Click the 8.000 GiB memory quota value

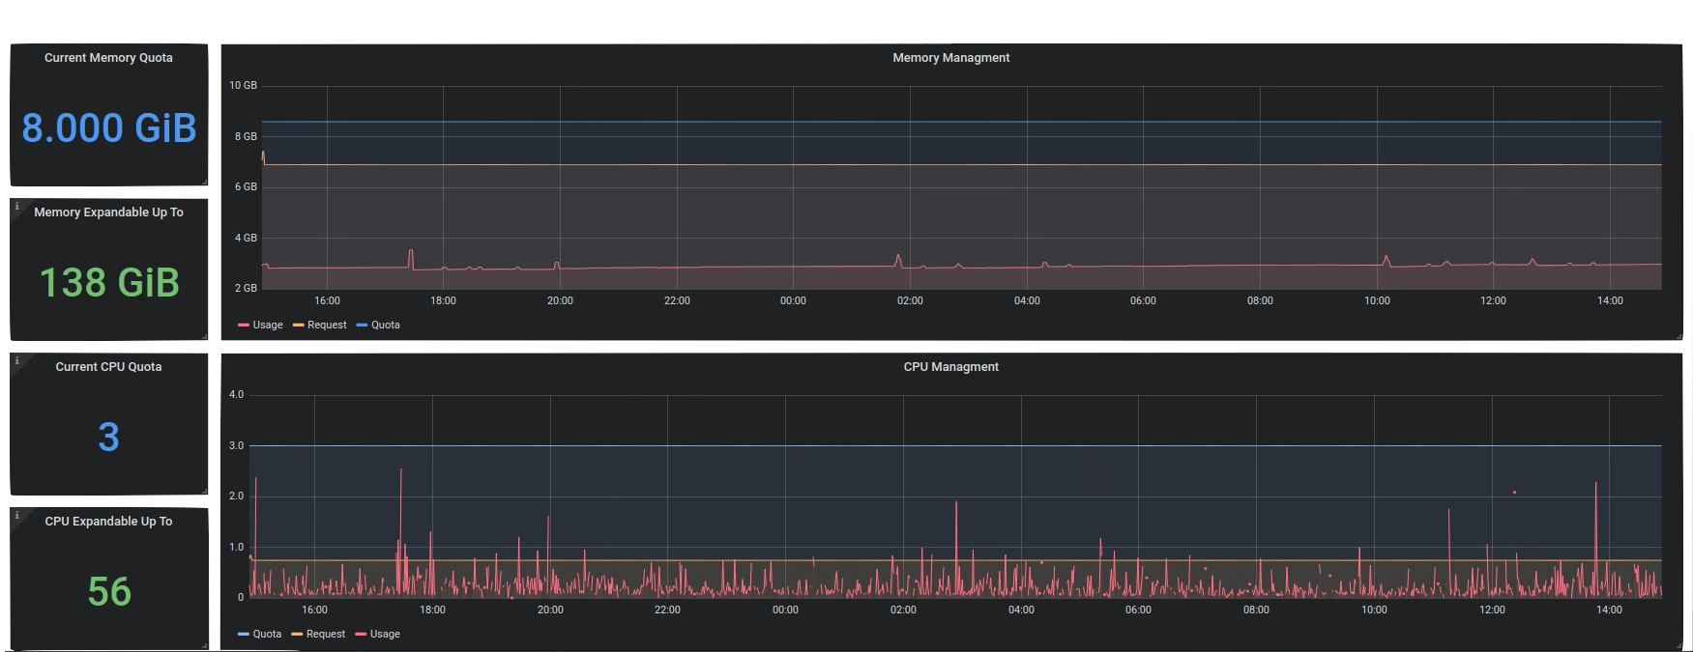[x=109, y=128]
